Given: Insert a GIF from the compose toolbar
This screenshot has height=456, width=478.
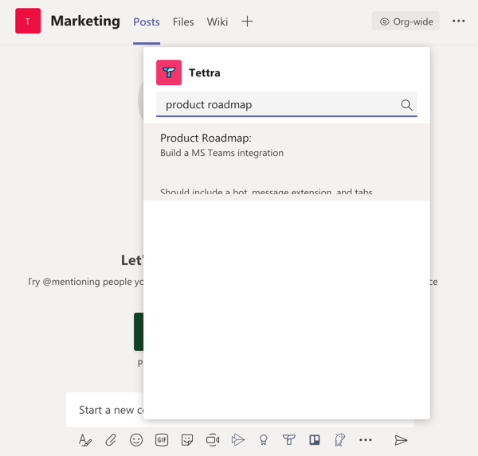Looking at the screenshot, I should [162, 440].
